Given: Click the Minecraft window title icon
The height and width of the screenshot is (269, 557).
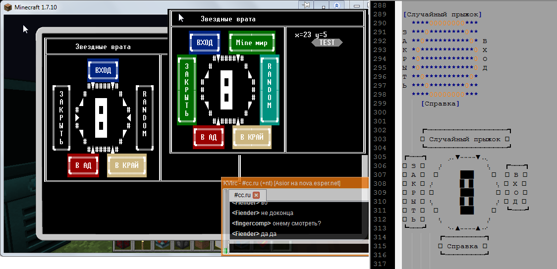Looking at the screenshot, I should pos(7,7).
